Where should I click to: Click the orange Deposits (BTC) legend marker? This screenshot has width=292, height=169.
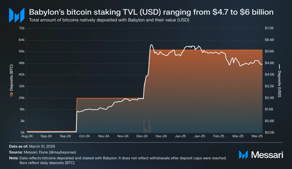pos(12,95)
